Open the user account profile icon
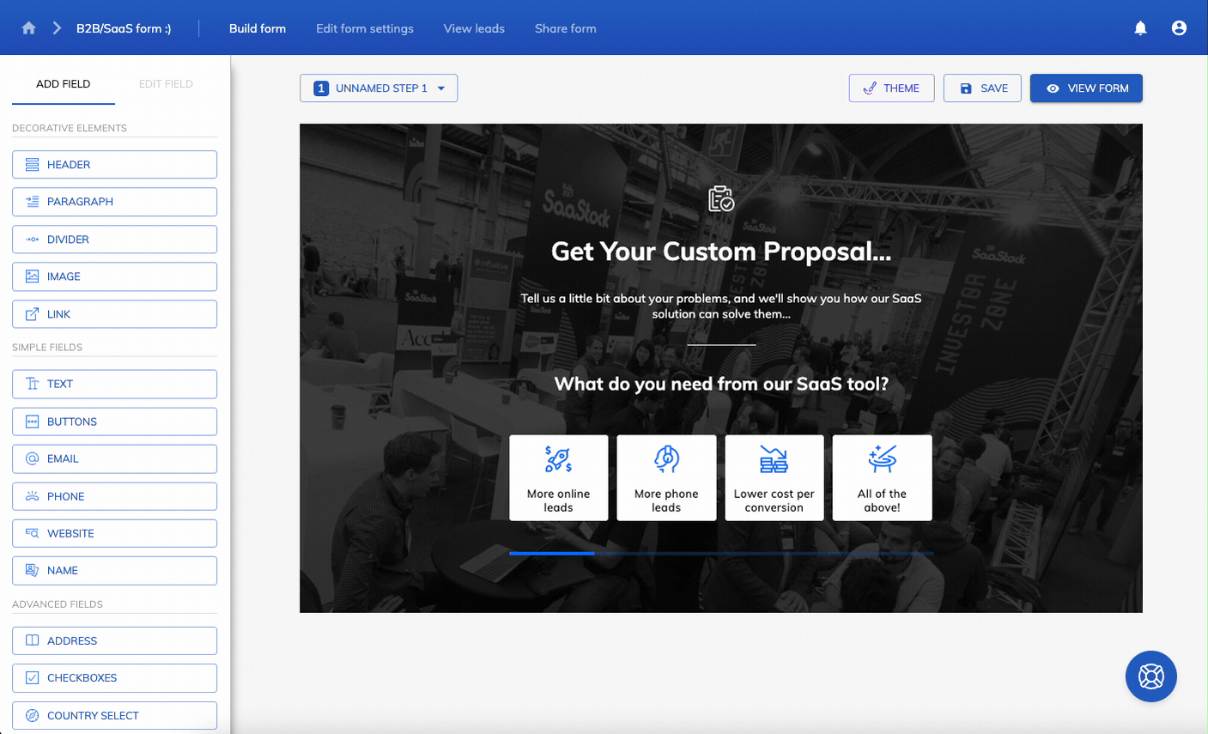The width and height of the screenshot is (1208, 734). click(1179, 28)
